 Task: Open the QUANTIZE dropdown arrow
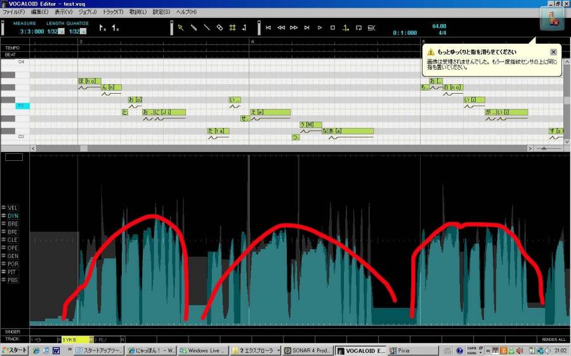click(x=83, y=32)
